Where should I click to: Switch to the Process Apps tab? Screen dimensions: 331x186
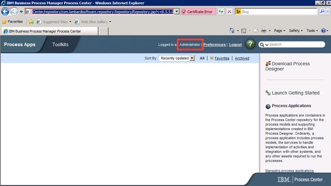coord(20,44)
